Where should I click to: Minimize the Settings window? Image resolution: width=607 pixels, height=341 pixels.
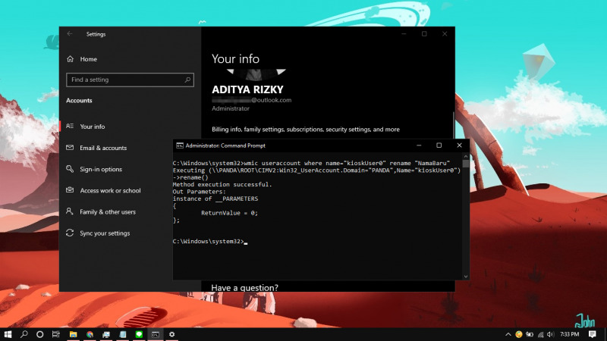pos(404,34)
